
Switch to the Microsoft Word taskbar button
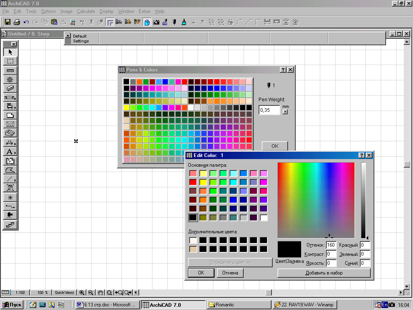[x=107, y=305]
